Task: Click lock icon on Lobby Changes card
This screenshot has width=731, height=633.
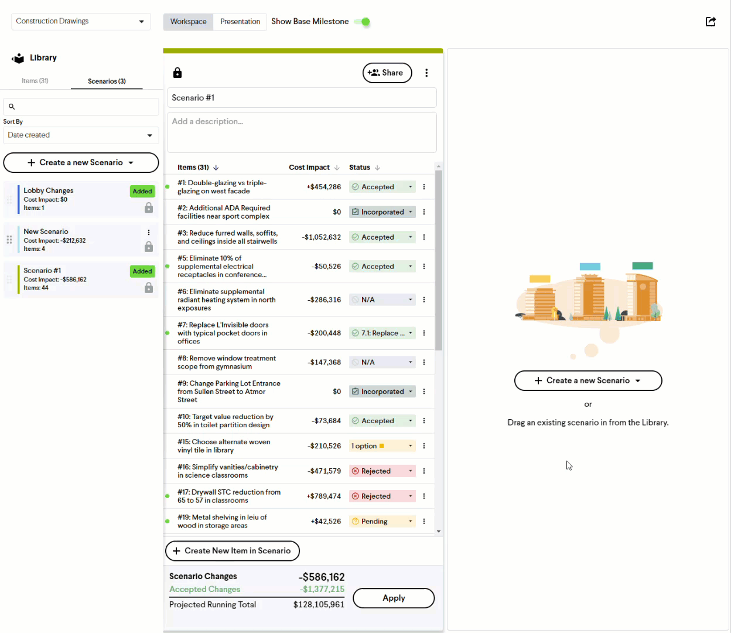Action: tap(149, 208)
